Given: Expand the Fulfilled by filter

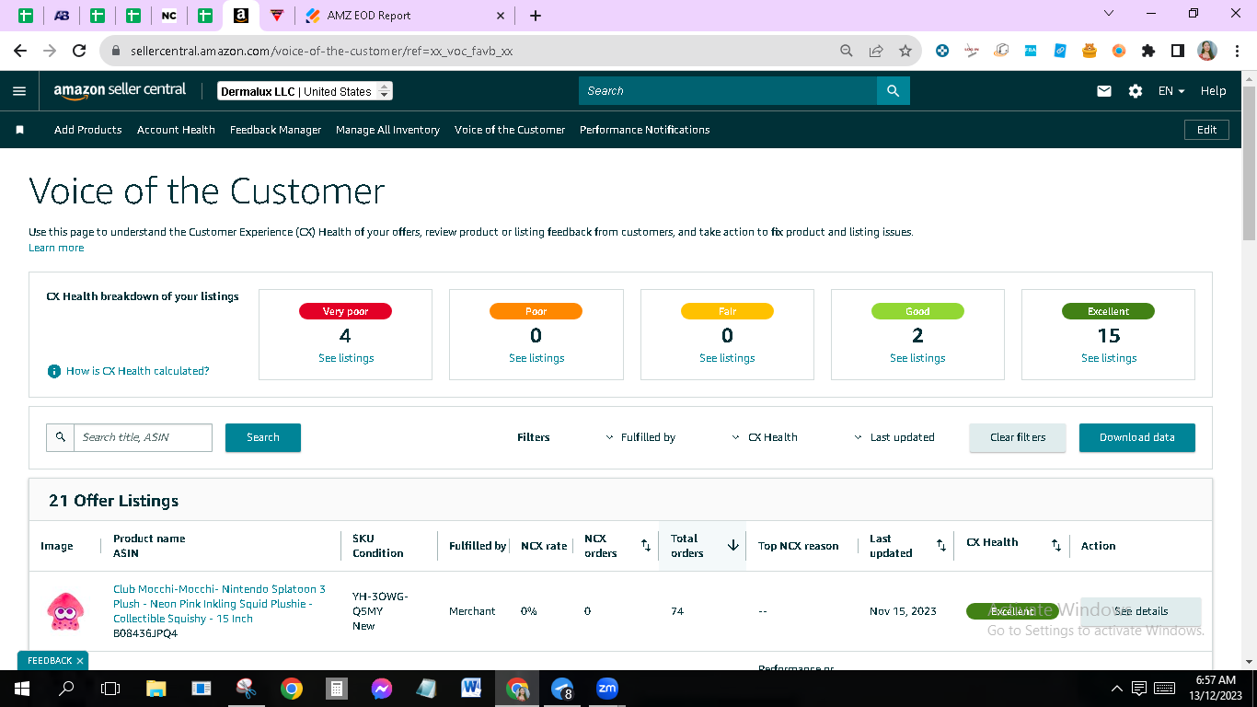Looking at the screenshot, I should (x=640, y=437).
